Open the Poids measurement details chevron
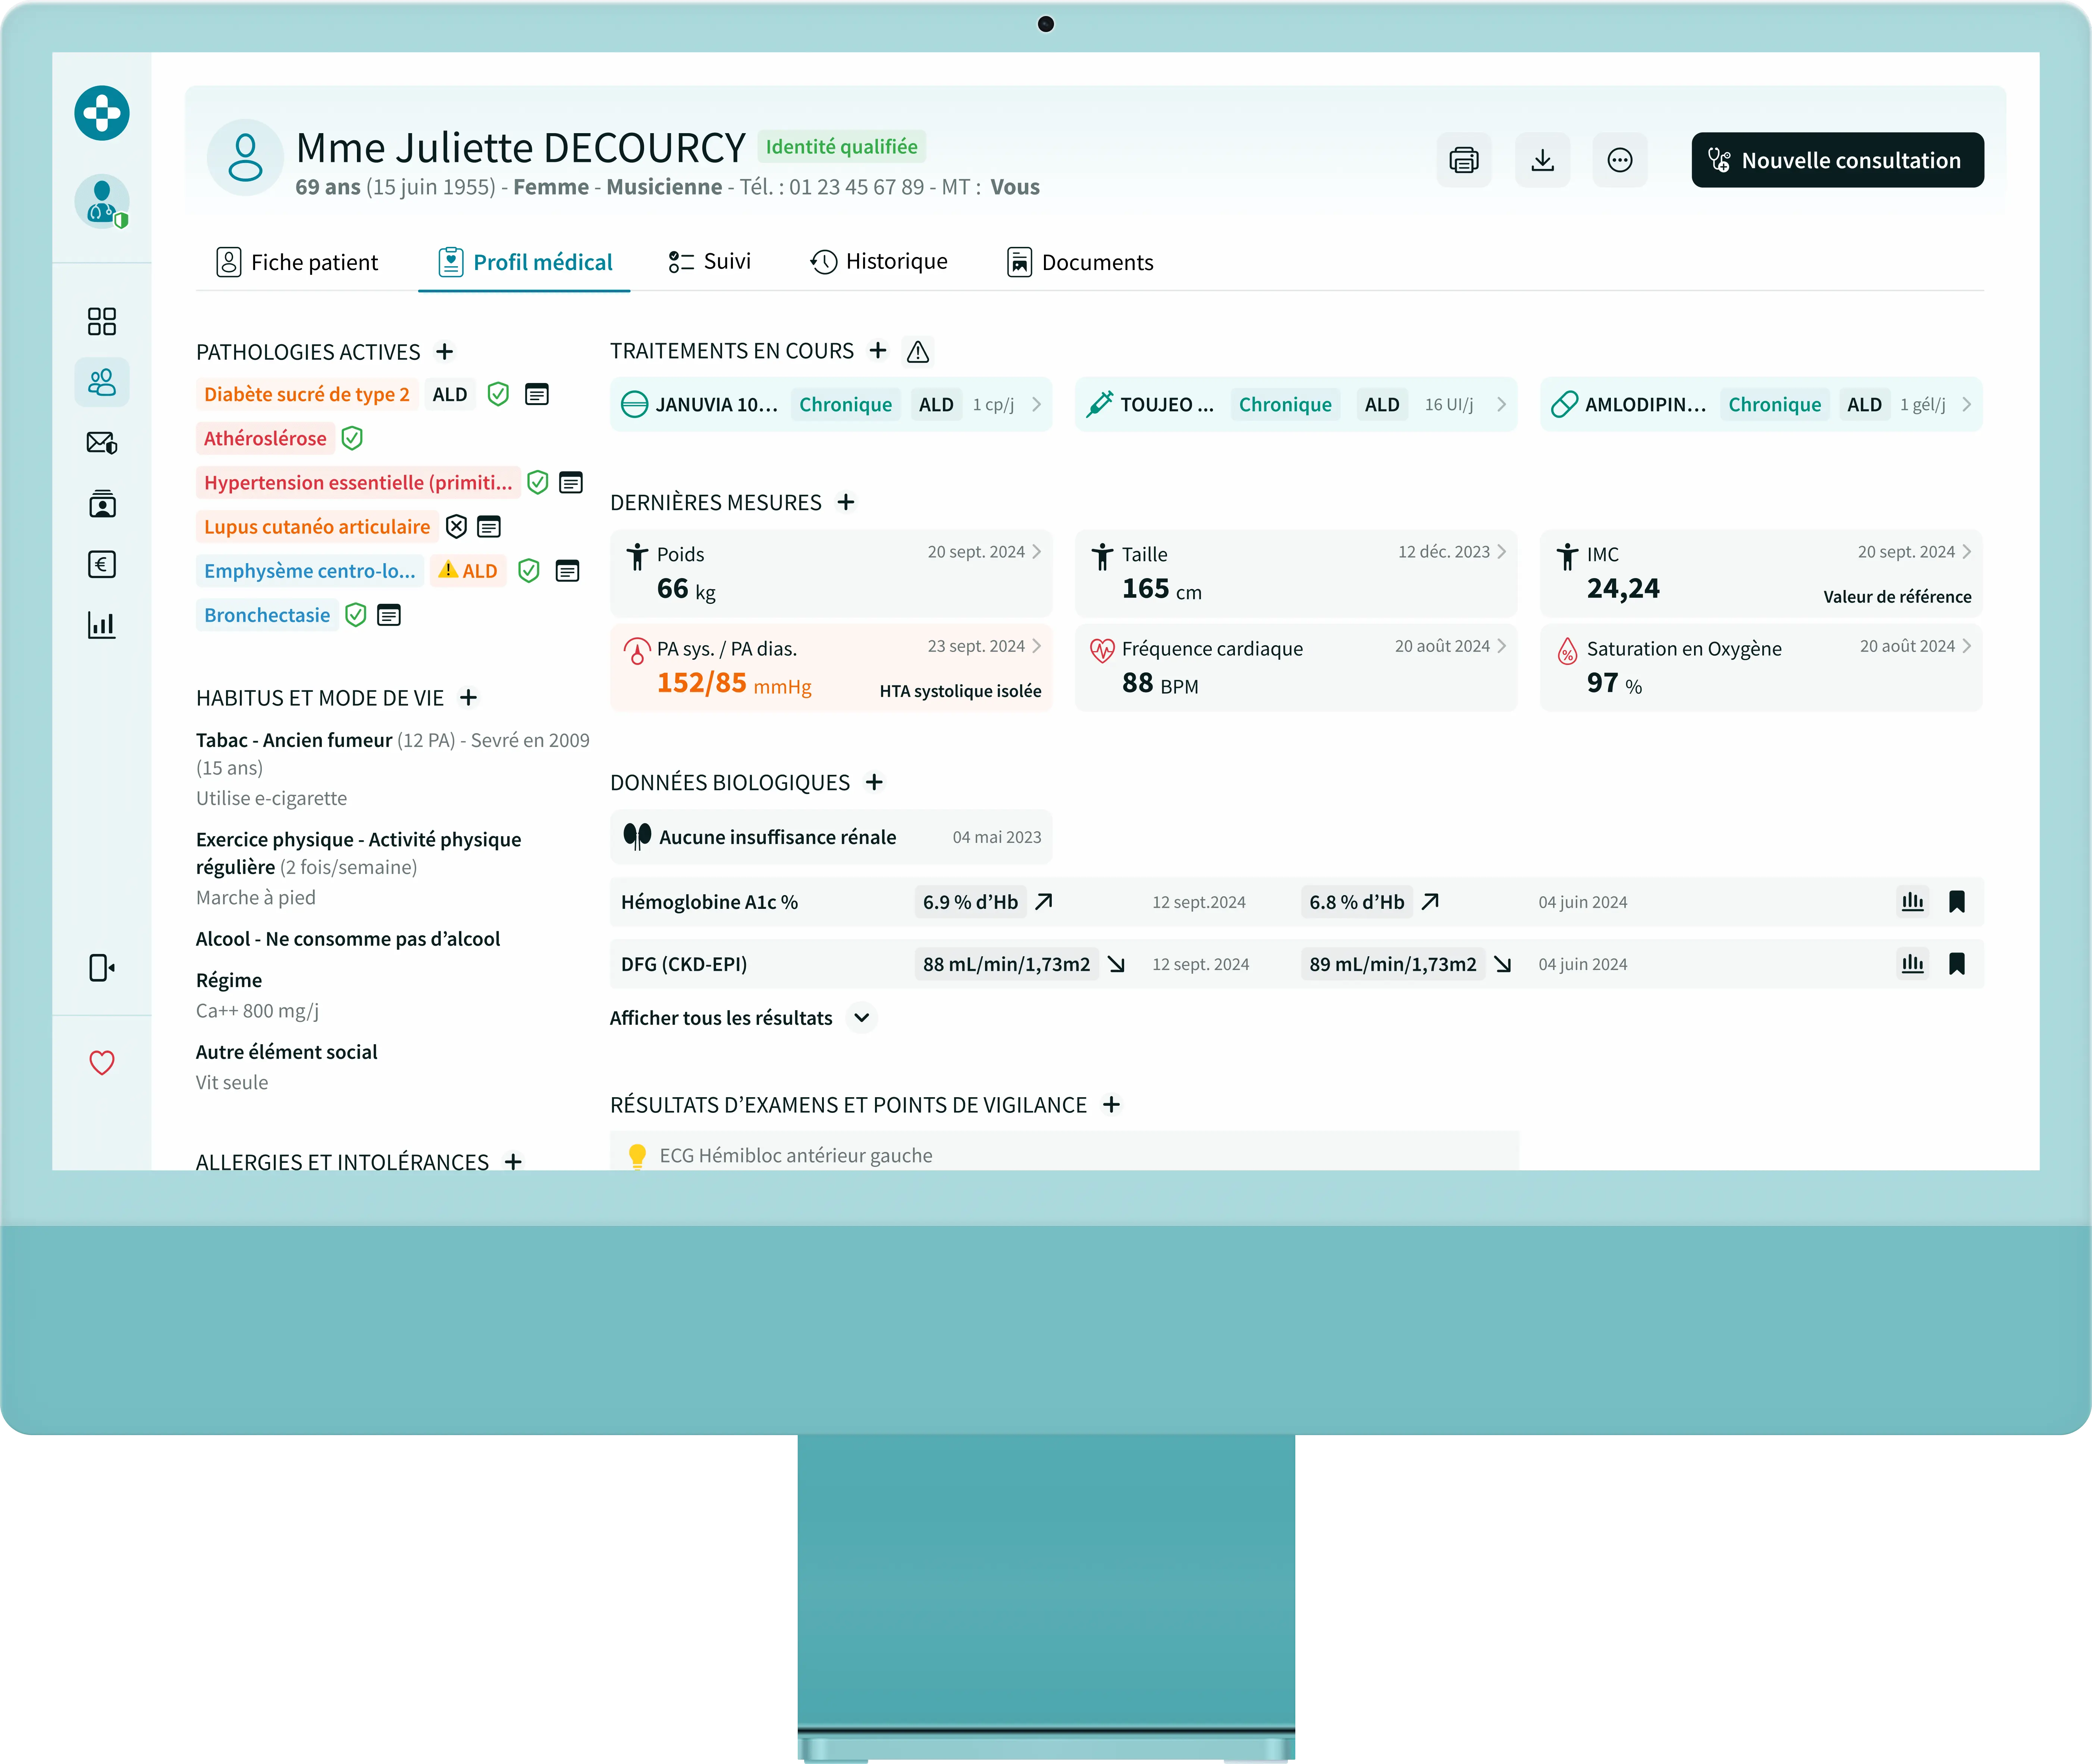The height and width of the screenshot is (1764, 2092). click(x=1036, y=552)
